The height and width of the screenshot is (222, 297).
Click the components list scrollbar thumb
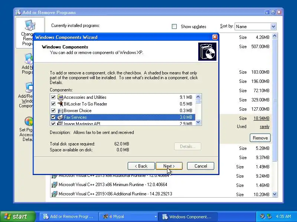coord(198,102)
